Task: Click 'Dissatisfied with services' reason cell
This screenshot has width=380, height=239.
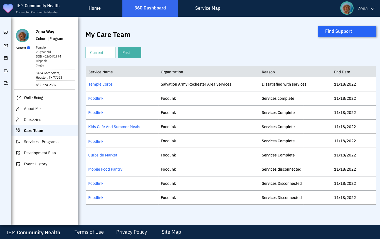Action: [x=284, y=84]
